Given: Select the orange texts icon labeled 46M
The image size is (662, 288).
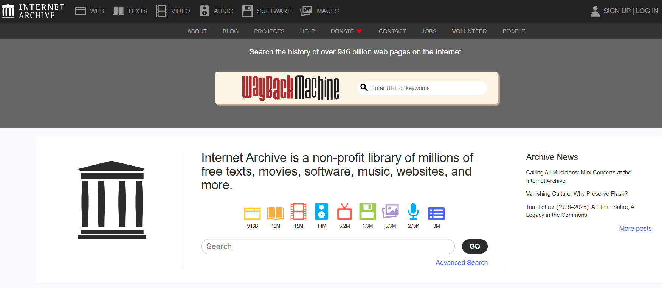Looking at the screenshot, I should (276, 213).
